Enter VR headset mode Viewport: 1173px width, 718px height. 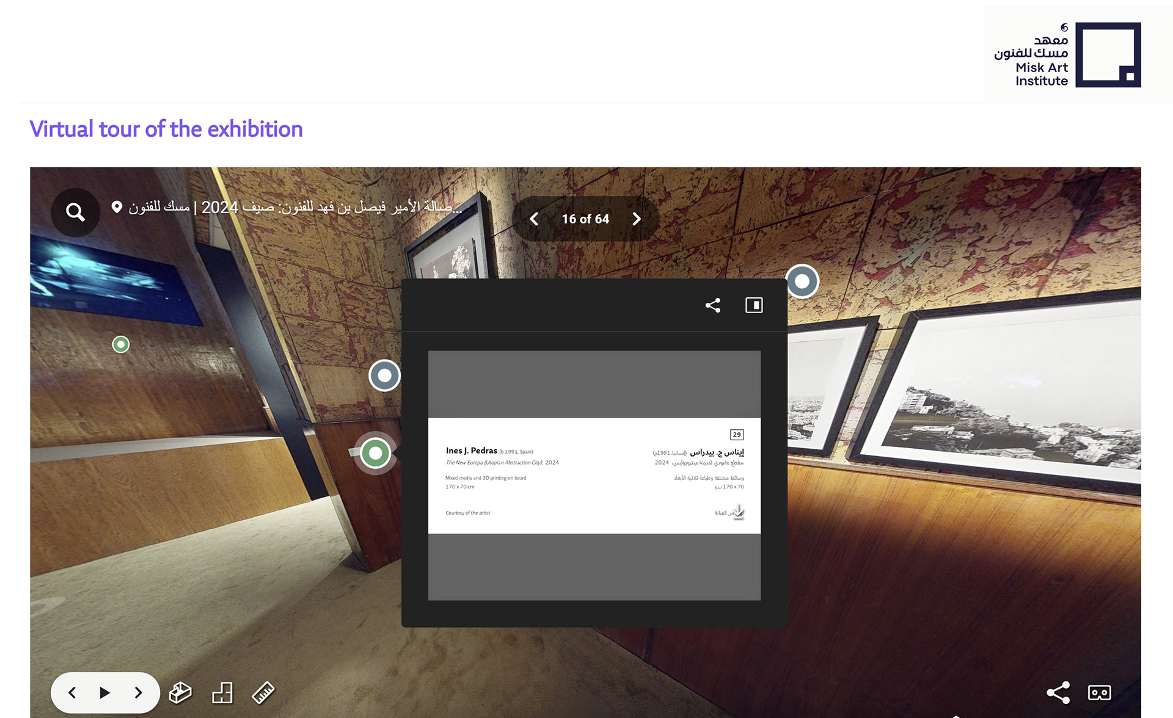pos(1099,692)
